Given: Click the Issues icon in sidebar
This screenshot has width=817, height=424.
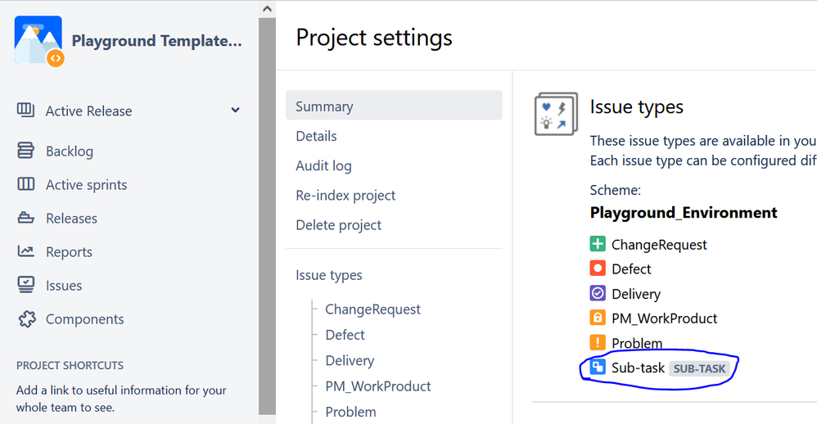Looking at the screenshot, I should coord(26,286).
